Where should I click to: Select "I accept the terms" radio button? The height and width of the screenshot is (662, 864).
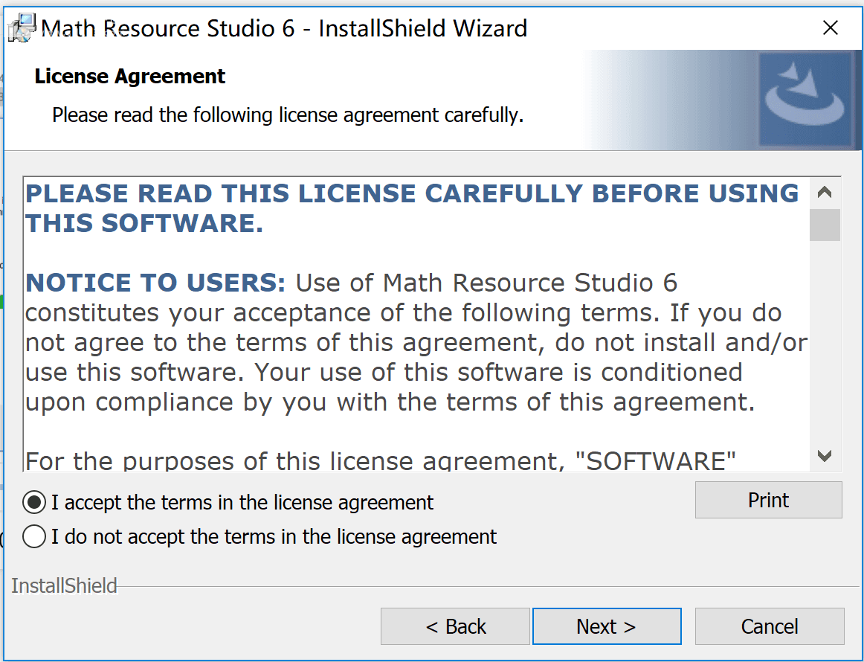pos(34,502)
